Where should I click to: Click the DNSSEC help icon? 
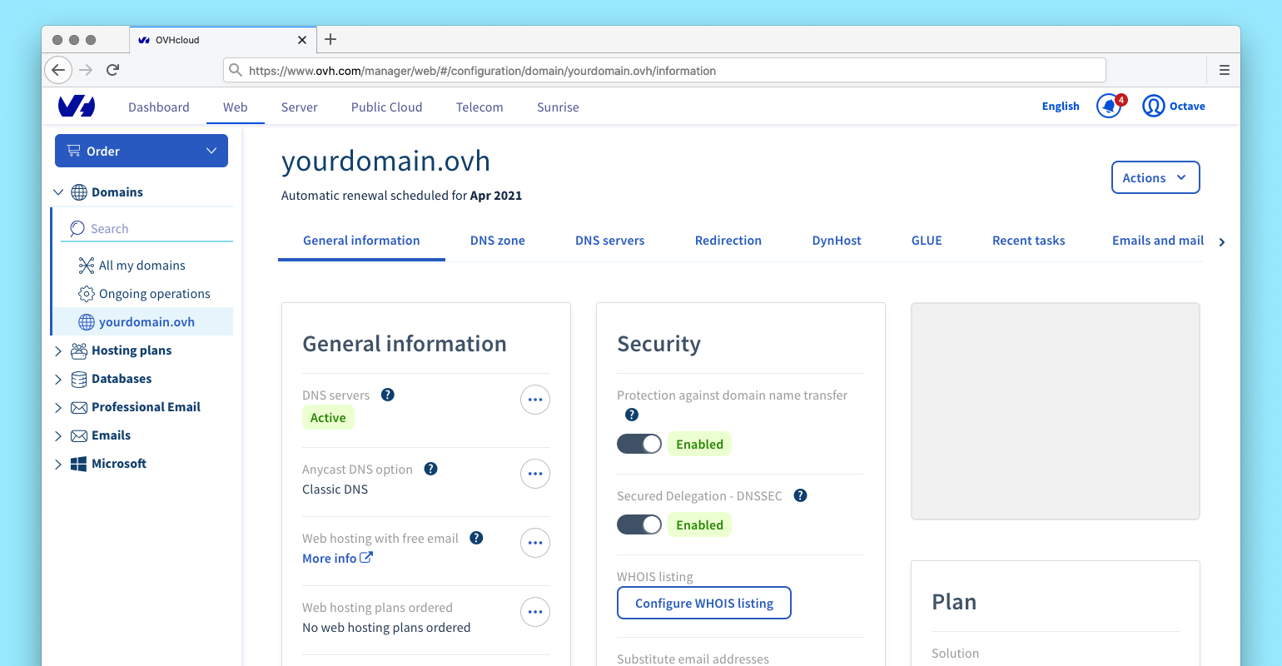pyautogui.click(x=800, y=495)
